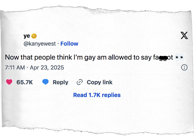This screenshot has width=194, height=139.
Task: Click the 65.7K likes count
Action: (24, 82)
